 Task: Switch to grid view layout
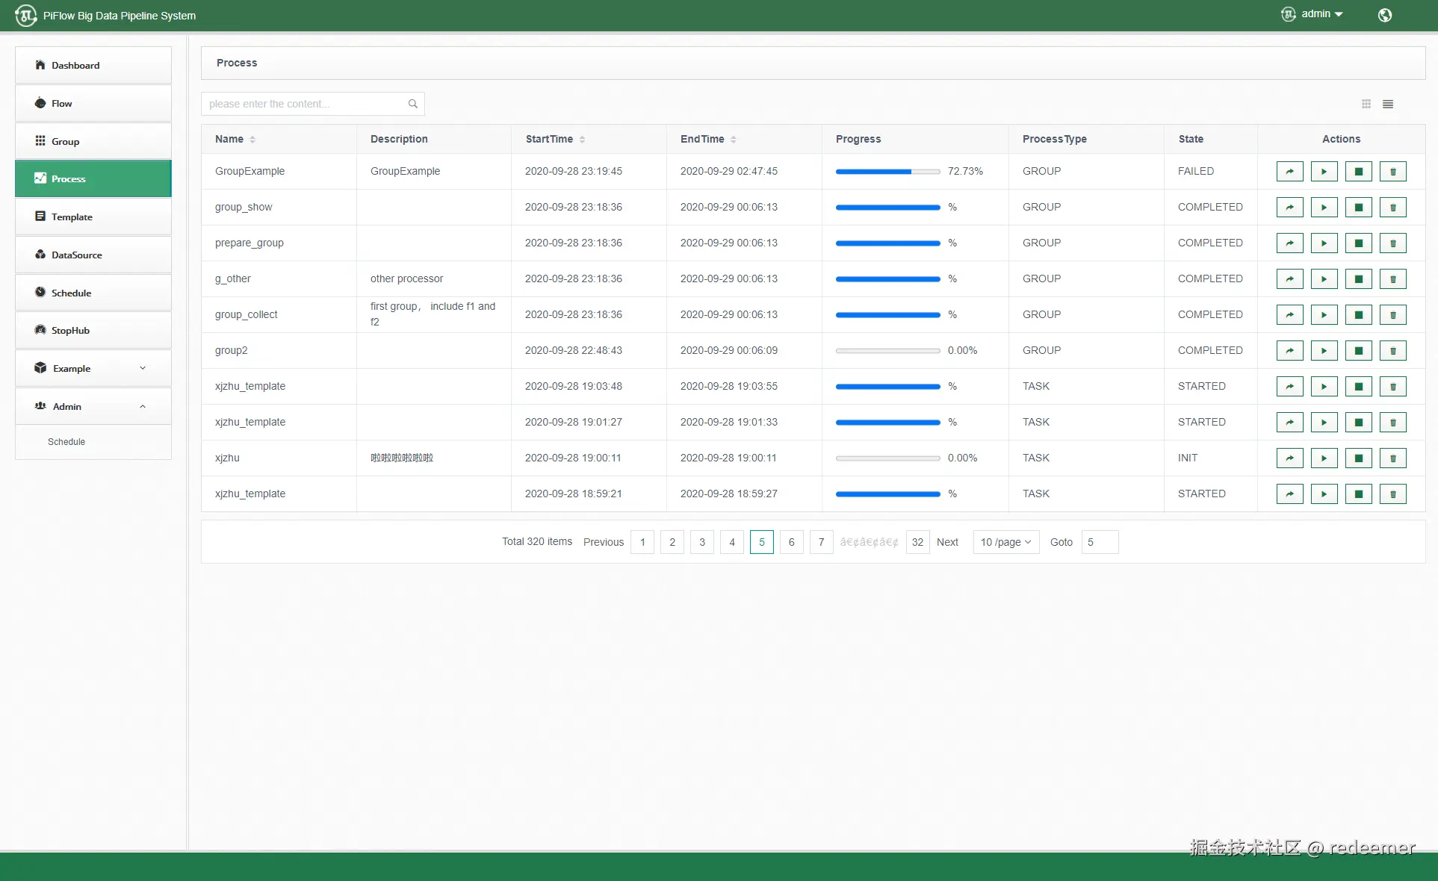(1366, 105)
